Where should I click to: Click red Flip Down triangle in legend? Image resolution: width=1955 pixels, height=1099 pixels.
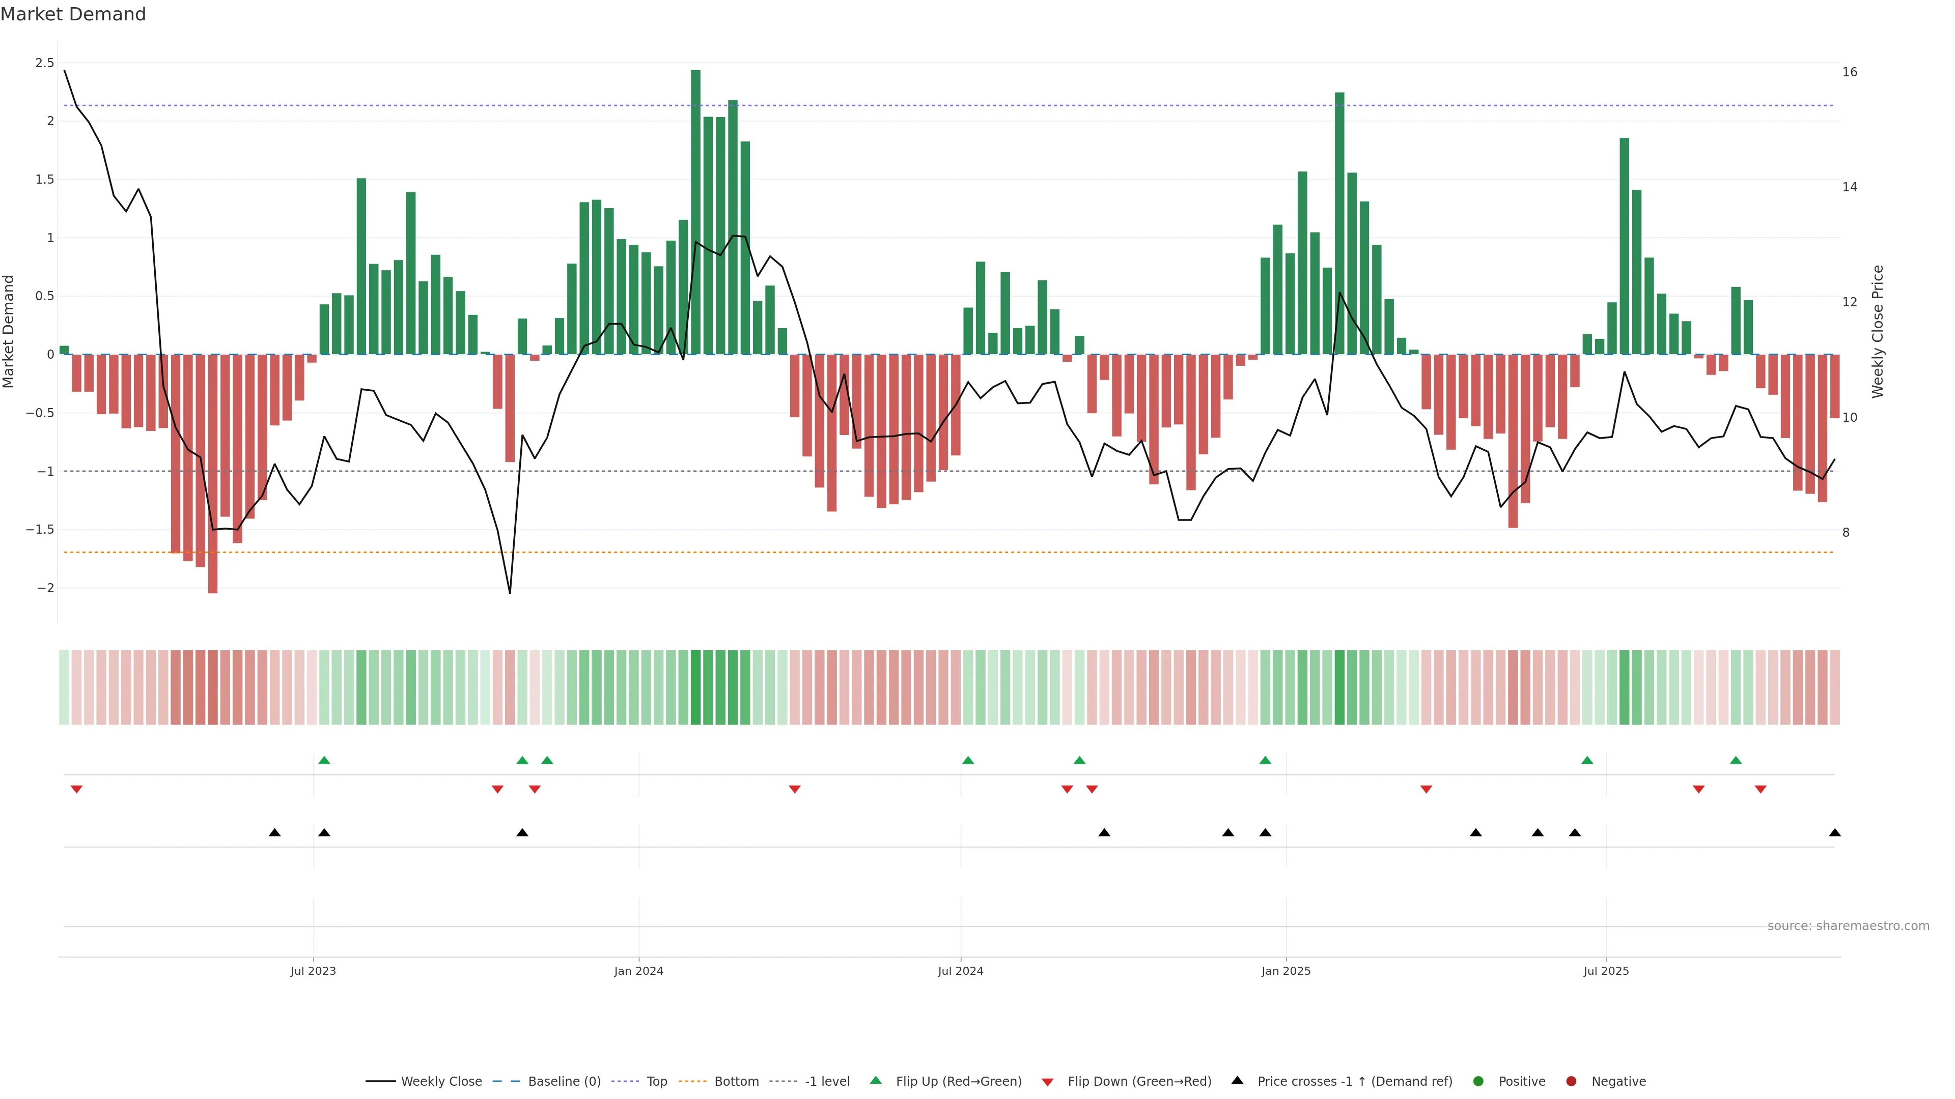1047,1082
